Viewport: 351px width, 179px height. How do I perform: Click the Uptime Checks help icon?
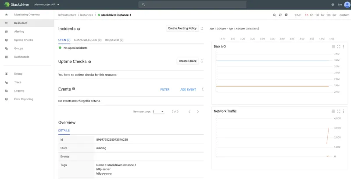click(90, 62)
